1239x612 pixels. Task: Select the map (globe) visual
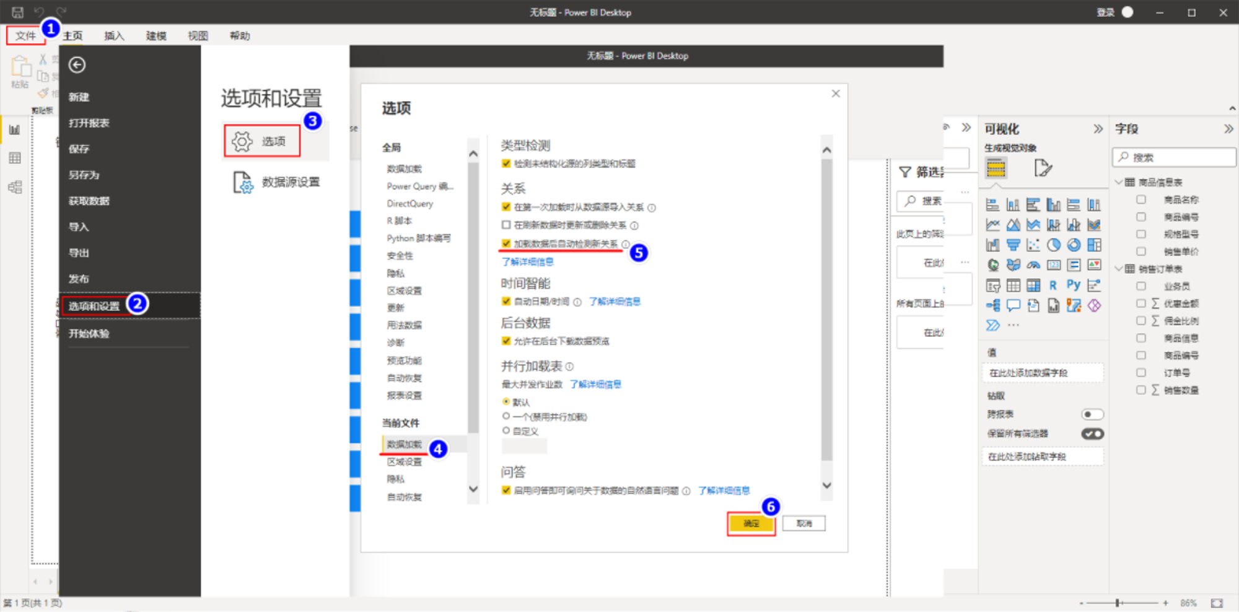992,265
